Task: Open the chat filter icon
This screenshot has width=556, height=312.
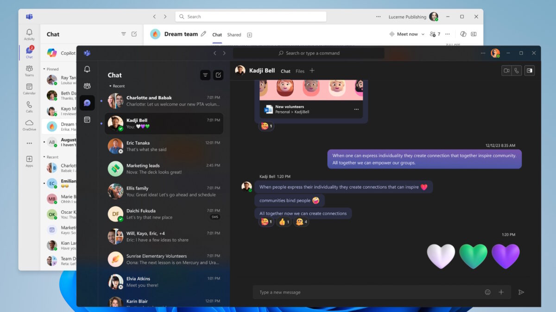Action: pyautogui.click(x=205, y=75)
